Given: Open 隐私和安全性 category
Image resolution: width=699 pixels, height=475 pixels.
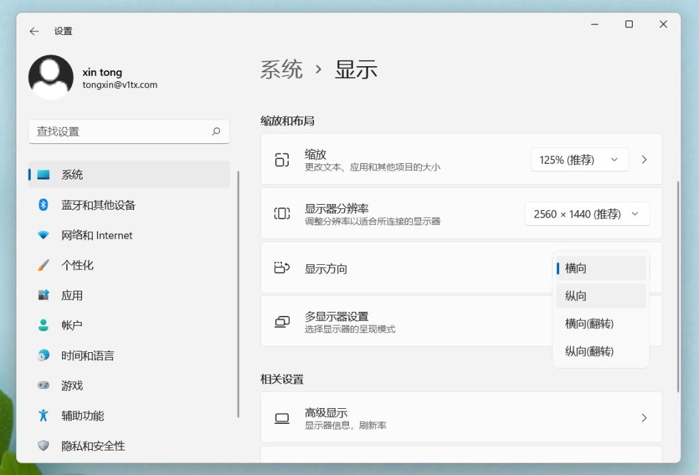Looking at the screenshot, I should [129, 446].
